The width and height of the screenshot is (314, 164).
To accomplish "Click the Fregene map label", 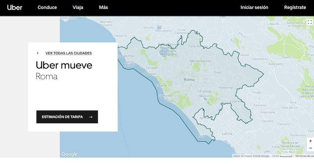I will [x=161, y=86].
